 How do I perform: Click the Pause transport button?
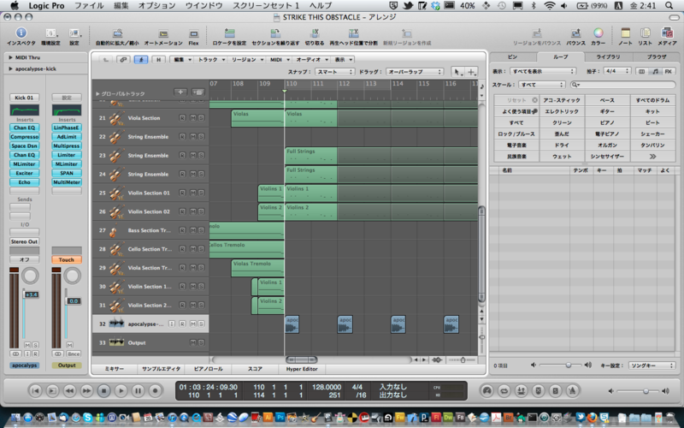pyautogui.click(x=138, y=390)
